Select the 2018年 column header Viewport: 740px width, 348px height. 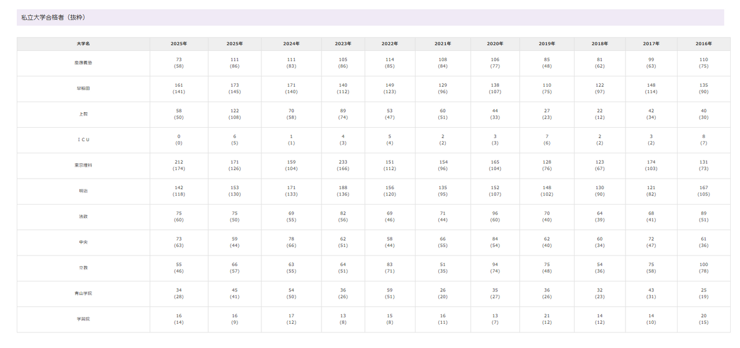click(x=600, y=44)
